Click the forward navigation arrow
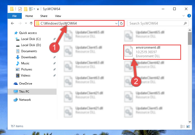The image size is (195, 135). pyautogui.click(x=20, y=23)
